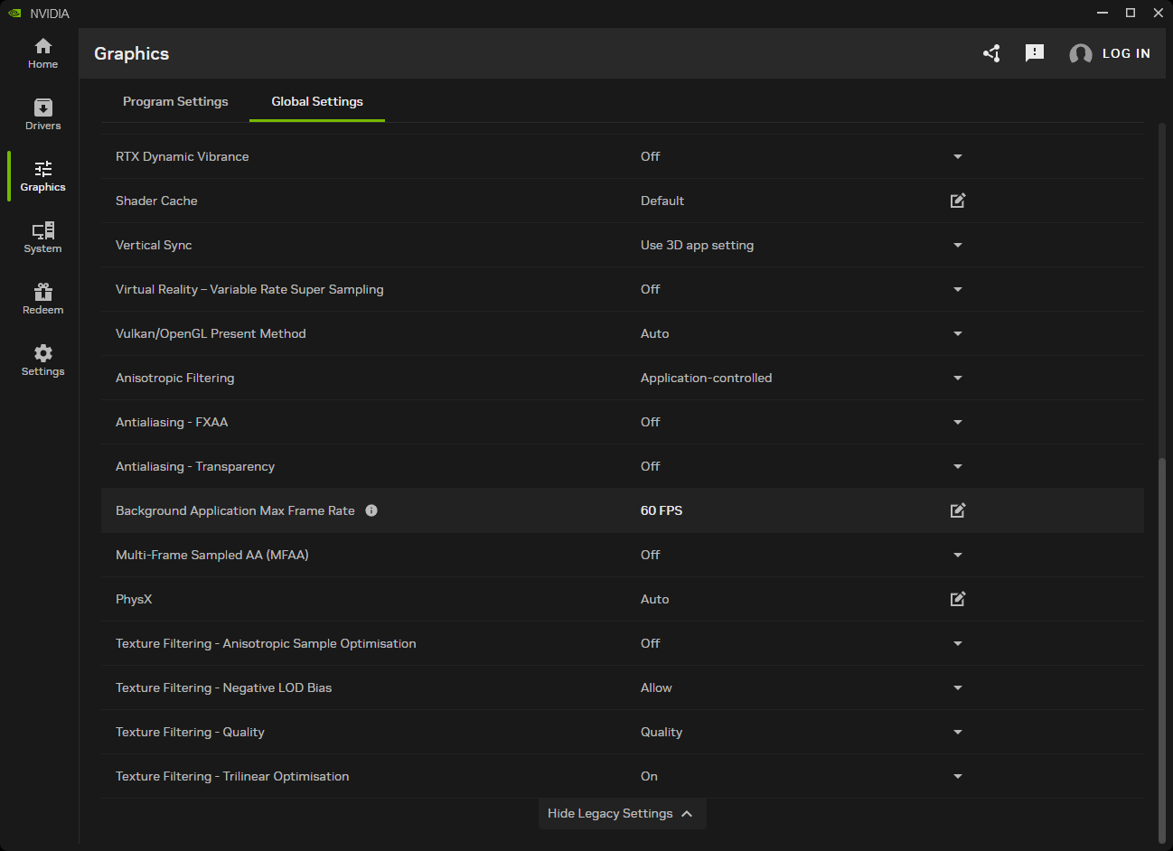Click the 'Application-controlled' value
This screenshot has height=851, width=1173.
pos(706,378)
